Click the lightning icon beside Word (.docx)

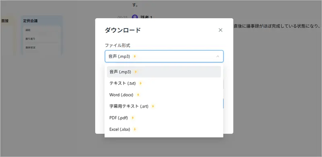[x=138, y=95]
